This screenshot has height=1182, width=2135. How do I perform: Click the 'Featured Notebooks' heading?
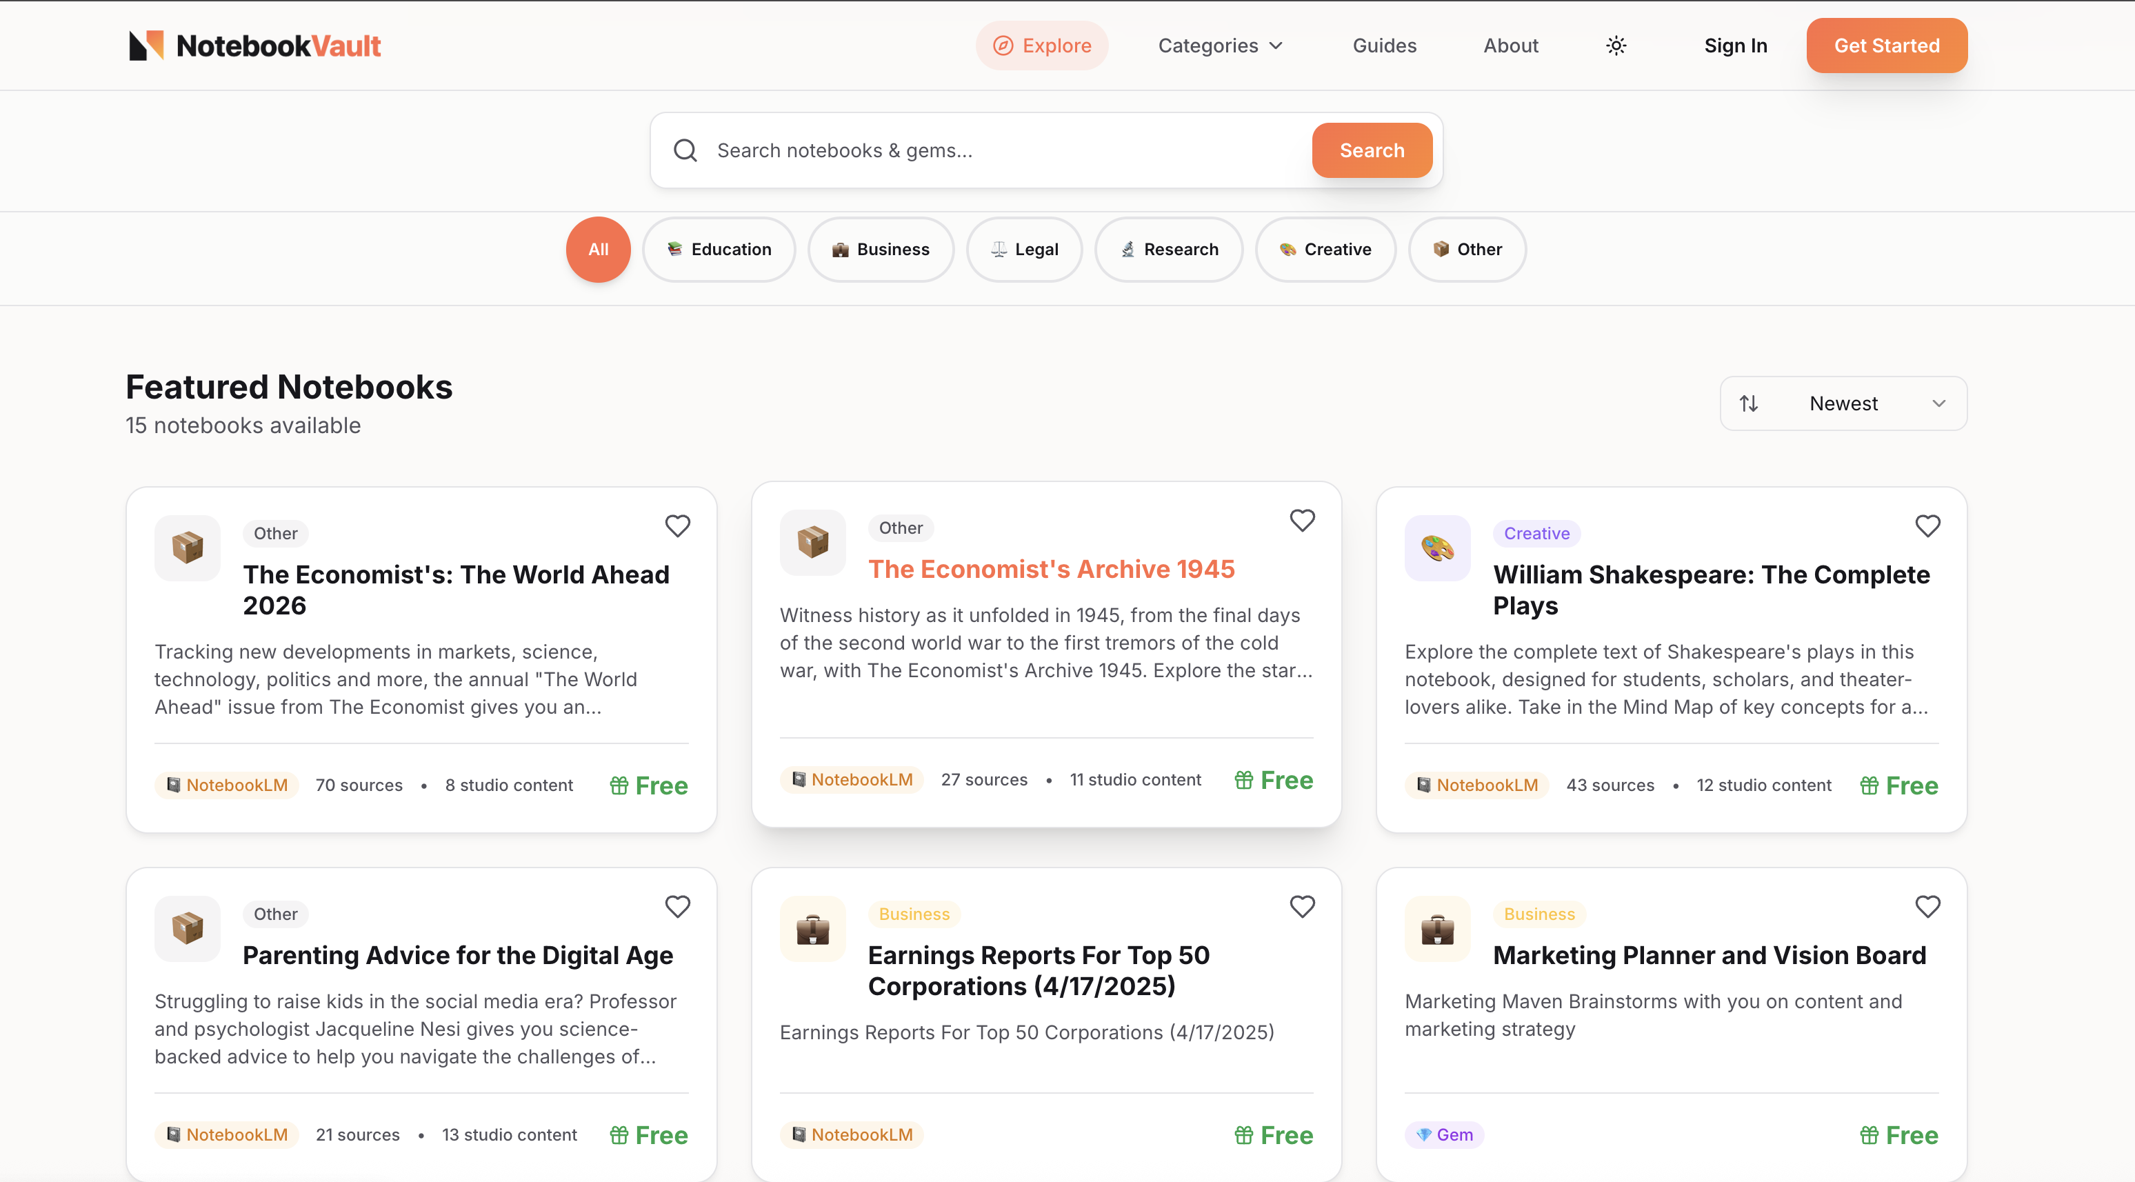coord(288,387)
